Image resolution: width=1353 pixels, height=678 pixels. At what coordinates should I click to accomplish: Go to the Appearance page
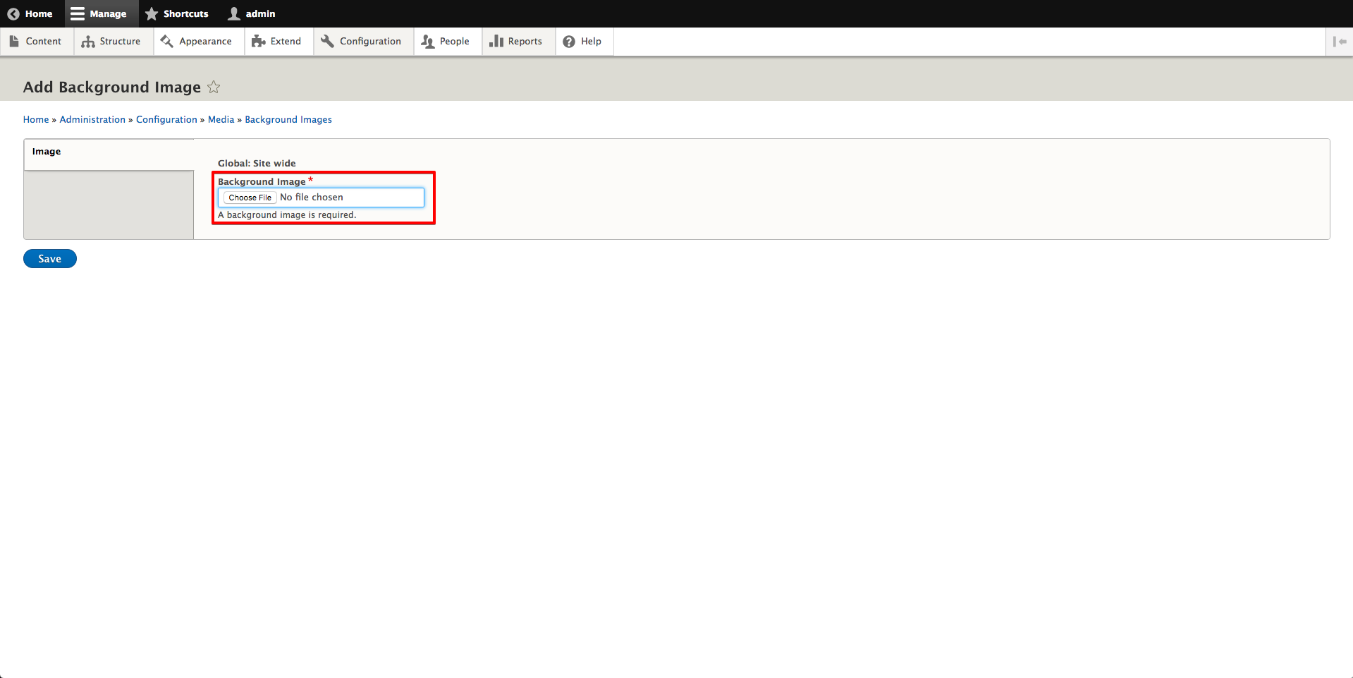pyautogui.click(x=197, y=42)
